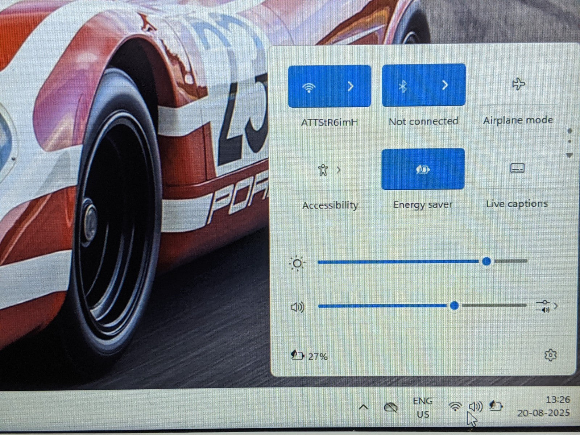Switch input language ENG US
Viewport: 580px width, 435px height.
pyautogui.click(x=423, y=407)
